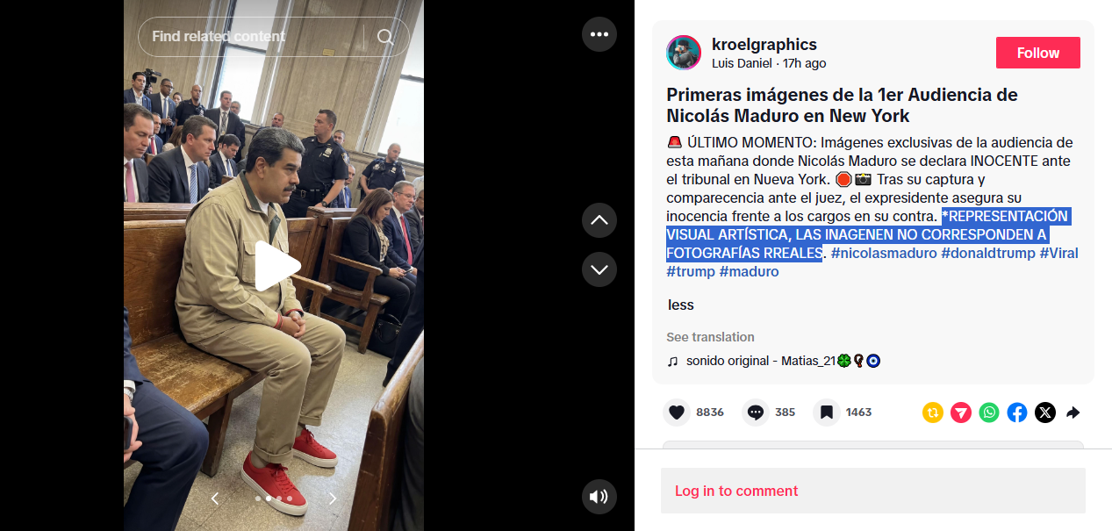Image resolution: width=1112 pixels, height=531 pixels.
Task: Like the video with the heart icon
Action: point(677,413)
